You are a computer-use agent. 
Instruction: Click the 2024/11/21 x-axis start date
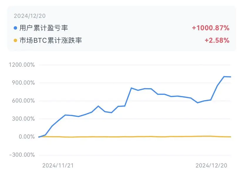tap(58, 166)
